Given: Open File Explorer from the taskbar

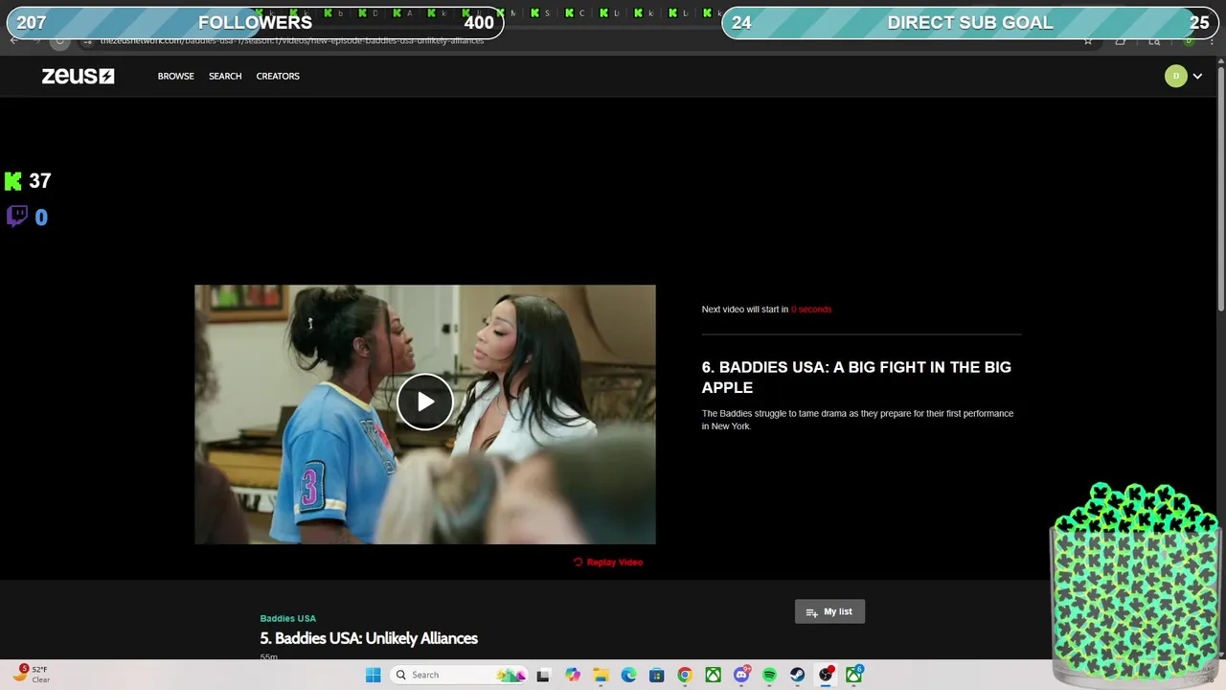Looking at the screenshot, I should click(x=600, y=675).
